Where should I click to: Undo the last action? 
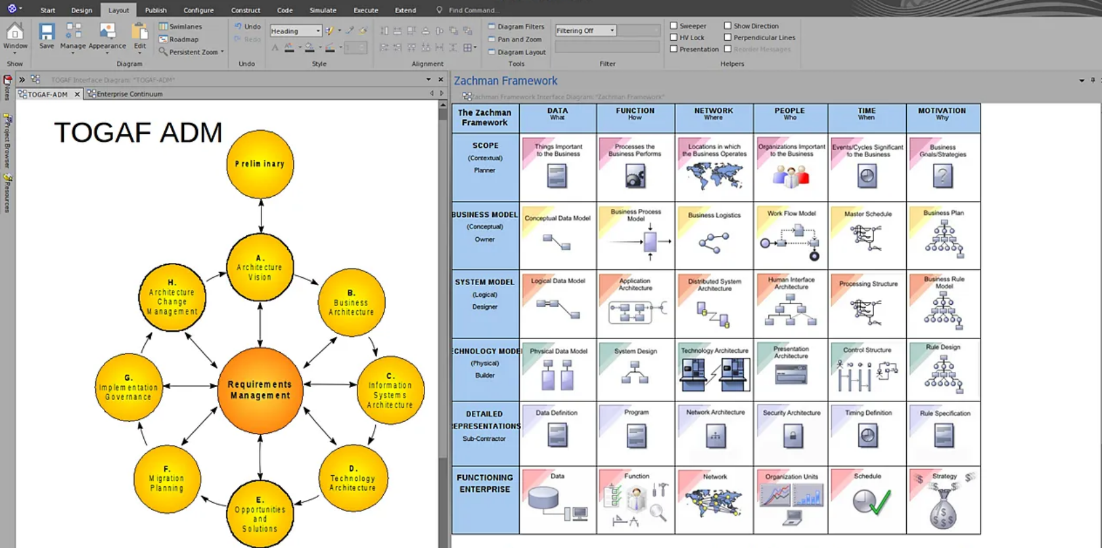[x=247, y=26]
